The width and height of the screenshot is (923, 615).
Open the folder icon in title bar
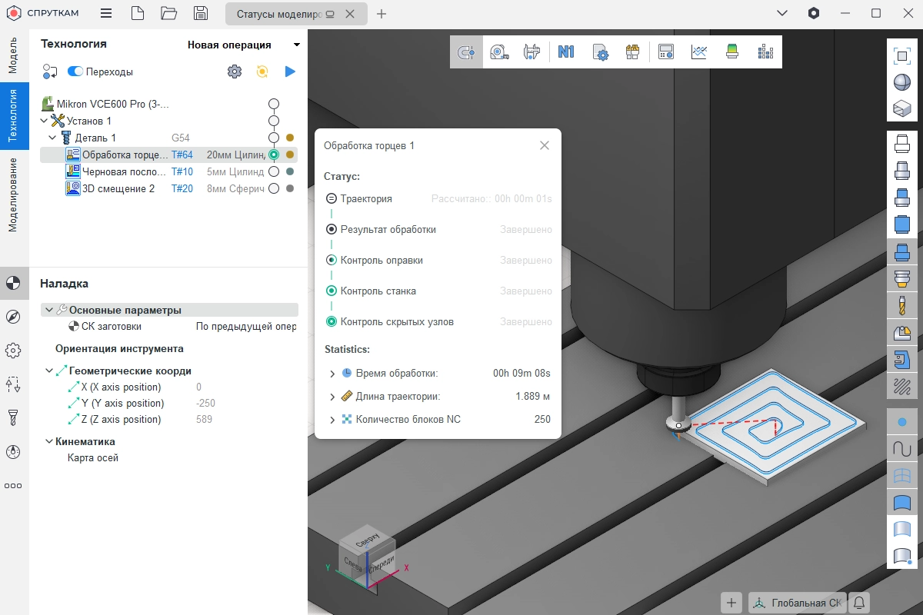(x=168, y=13)
